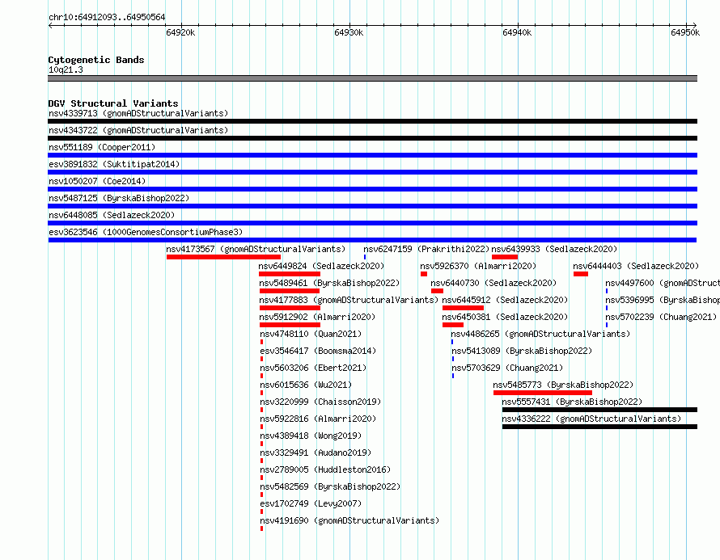This screenshot has width=720, height=560.
Task: Click the chr10:64912093..64950564 region label
Action: pyautogui.click(x=107, y=17)
